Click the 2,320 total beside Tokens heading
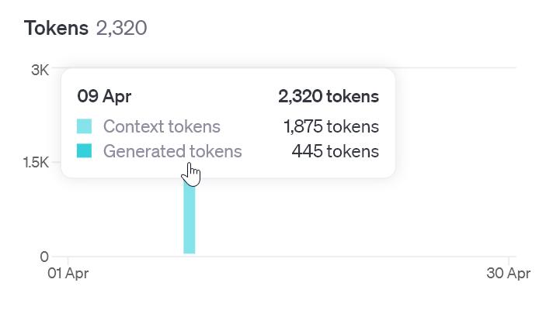560x324 pixels. 121,28
